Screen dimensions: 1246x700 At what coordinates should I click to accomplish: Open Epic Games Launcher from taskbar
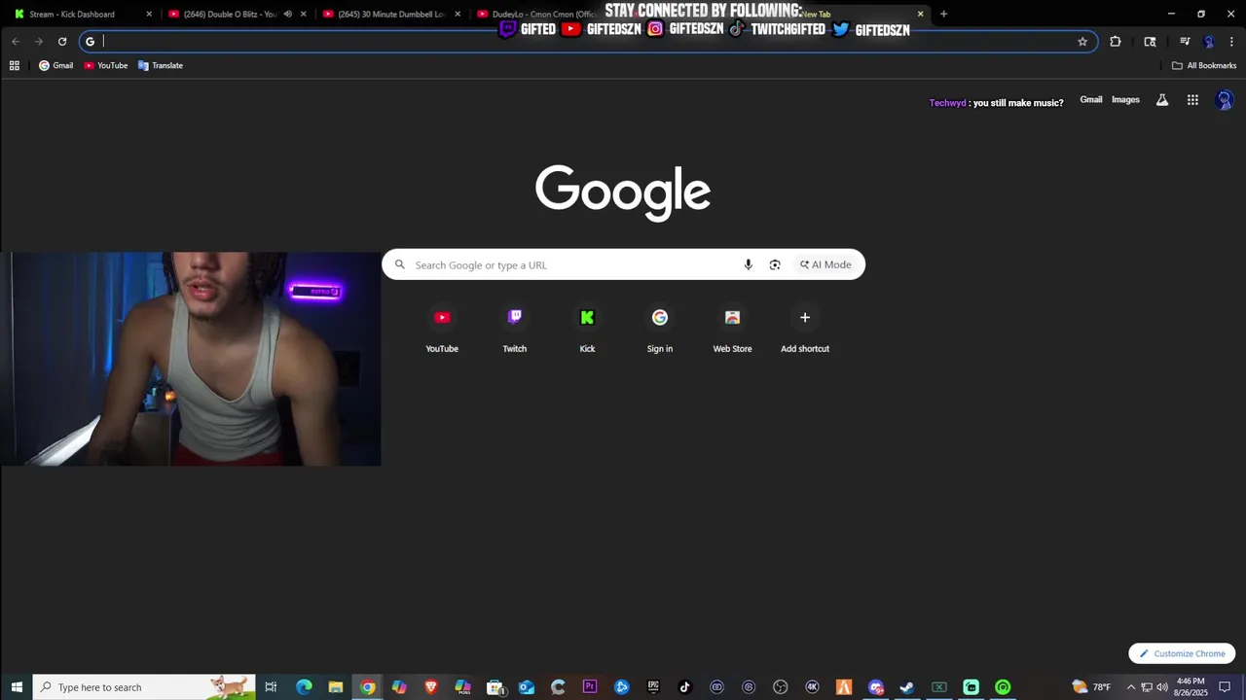tap(653, 687)
